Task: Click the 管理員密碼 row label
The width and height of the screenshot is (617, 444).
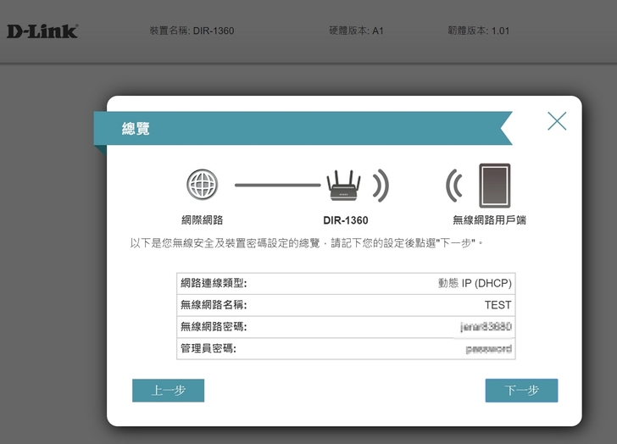Action: (208, 348)
